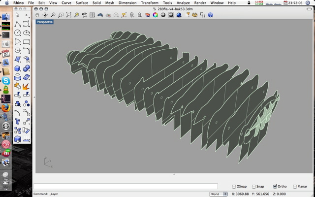Image resolution: width=315 pixels, height=197 pixels.
Task: Open the World coordinate dropdown
Action: 217,194
